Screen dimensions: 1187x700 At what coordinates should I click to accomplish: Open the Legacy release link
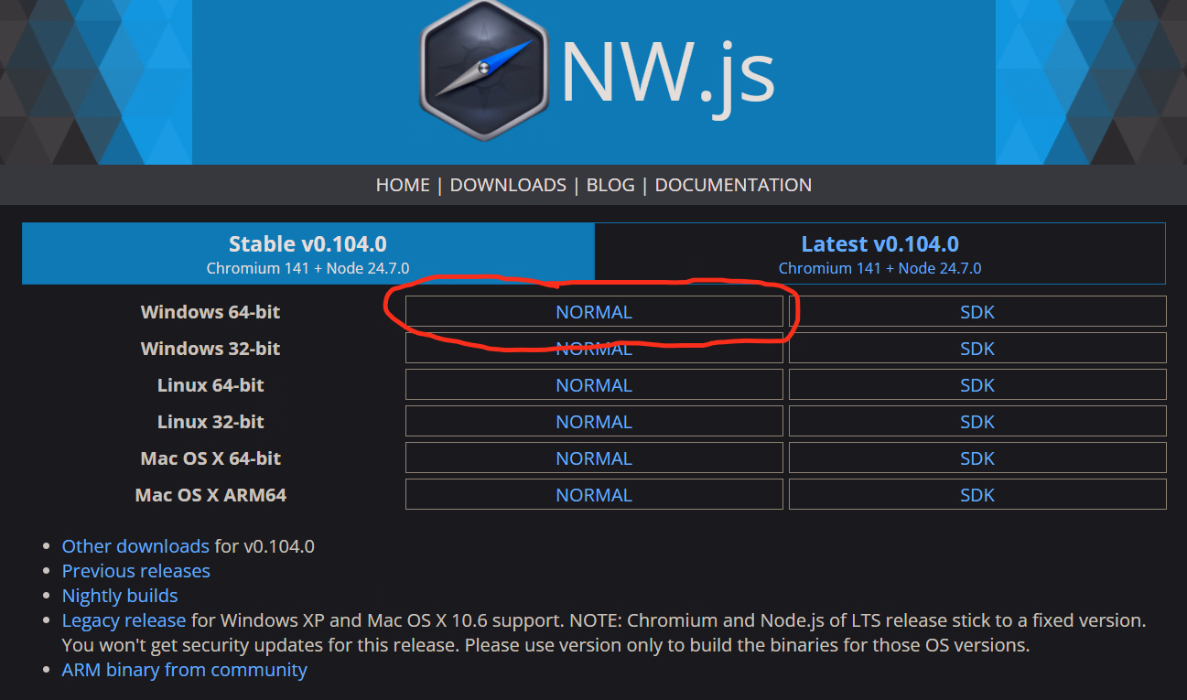click(x=124, y=620)
